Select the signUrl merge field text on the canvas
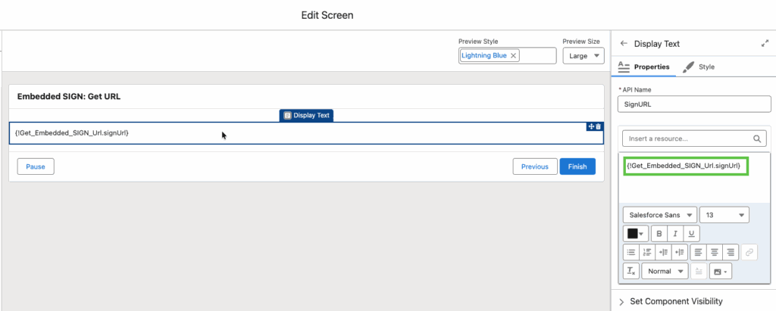Screen dimensions: 776x311 tap(72, 132)
